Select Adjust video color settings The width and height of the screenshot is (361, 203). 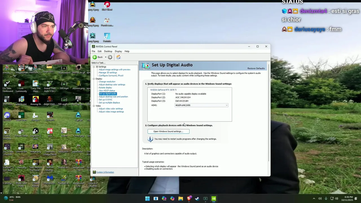click(111, 109)
